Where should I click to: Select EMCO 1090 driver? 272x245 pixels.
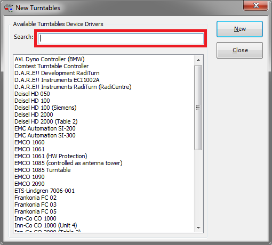29,177
